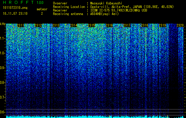Click the 2312 time marker
This screenshot has width=186, height=118.
pos(38,25)
